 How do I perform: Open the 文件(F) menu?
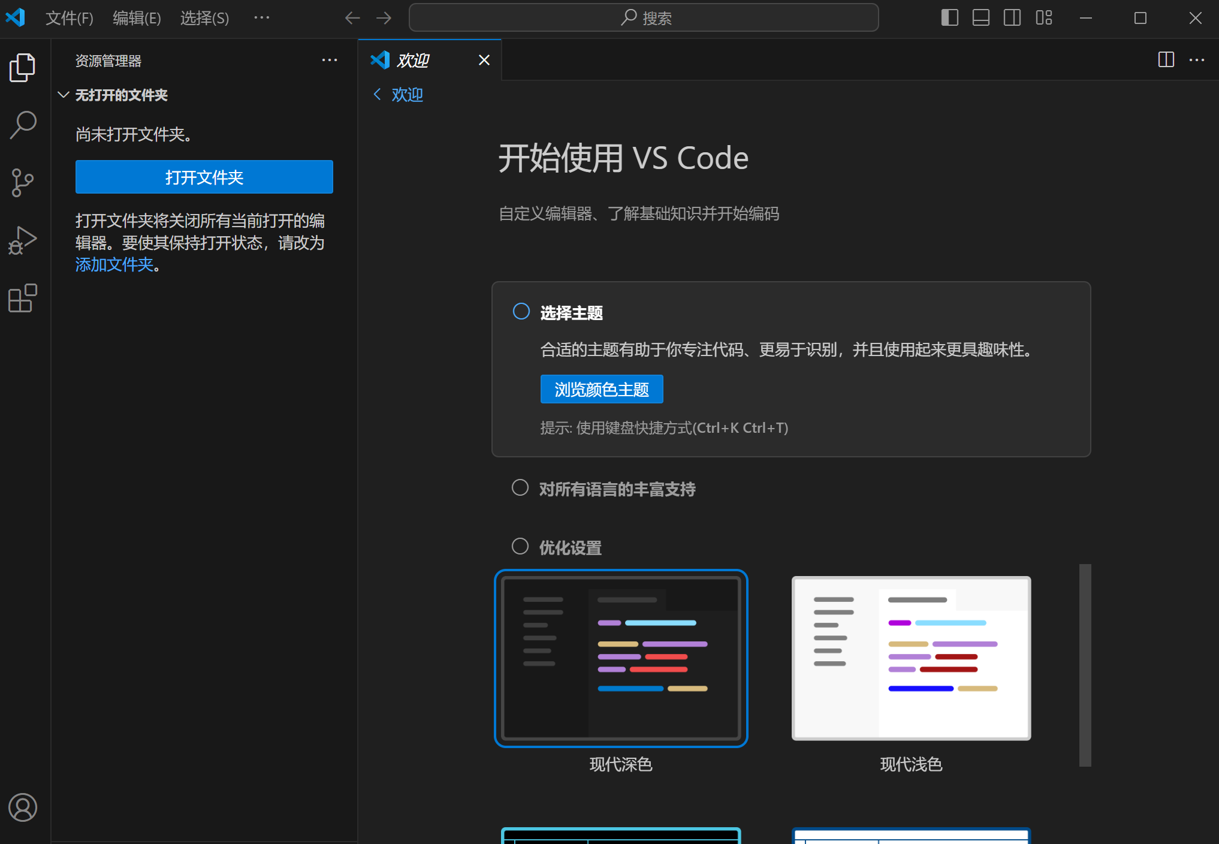[x=70, y=18]
